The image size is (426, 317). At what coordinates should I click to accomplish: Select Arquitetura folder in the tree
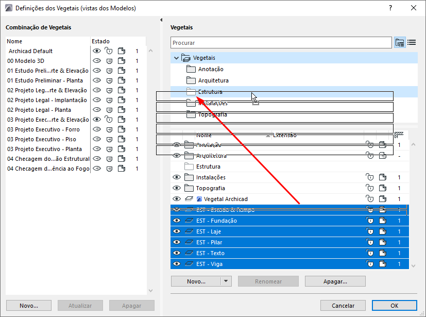213,80
